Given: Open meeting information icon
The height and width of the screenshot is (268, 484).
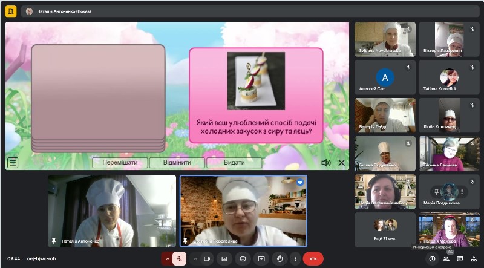Looking at the screenshot, I should [432, 259].
